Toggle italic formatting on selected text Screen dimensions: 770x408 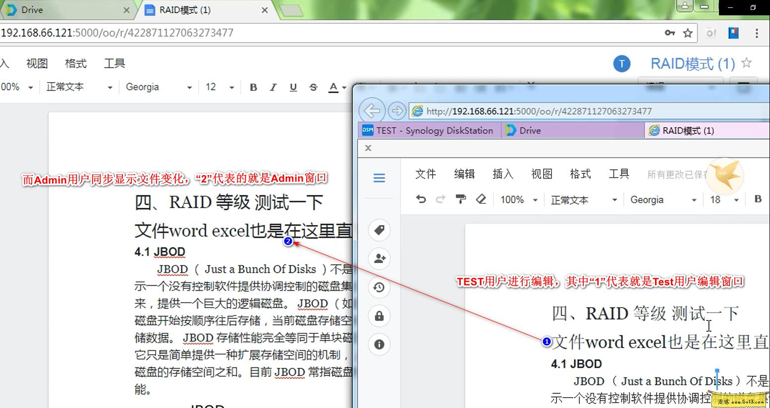pos(273,87)
